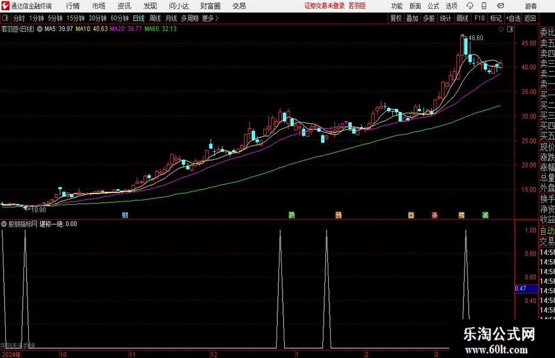Click the 减 event marker under the chart
Image resolution: width=555 pixels, height=358 pixels.
click(485, 215)
